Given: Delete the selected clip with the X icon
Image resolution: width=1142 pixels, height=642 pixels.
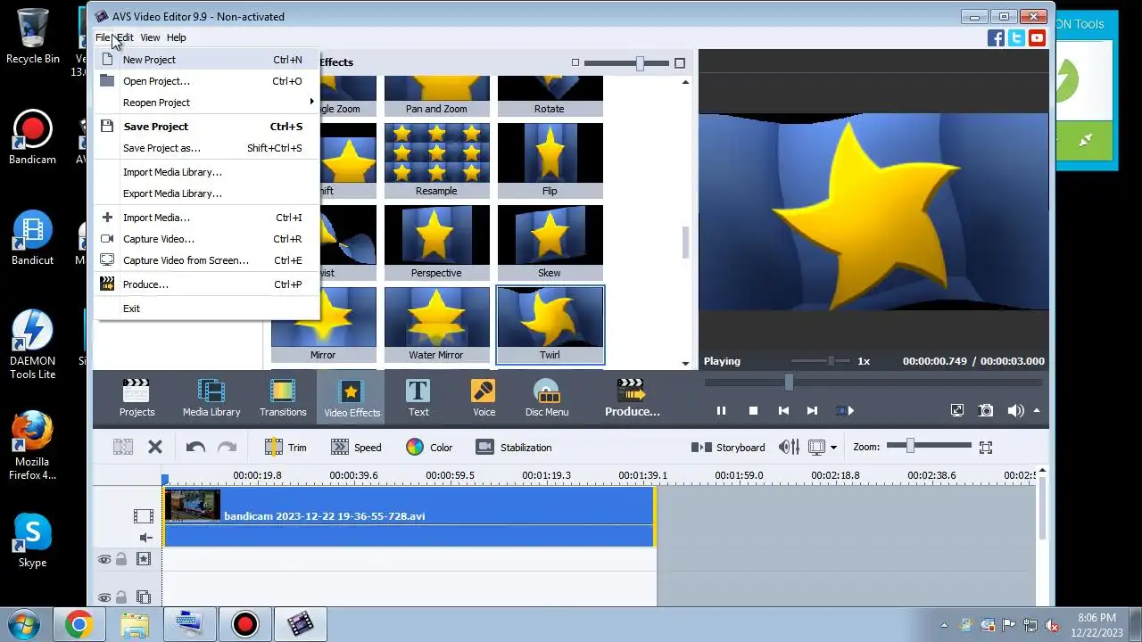Looking at the screenshot, I should [155, 447].
